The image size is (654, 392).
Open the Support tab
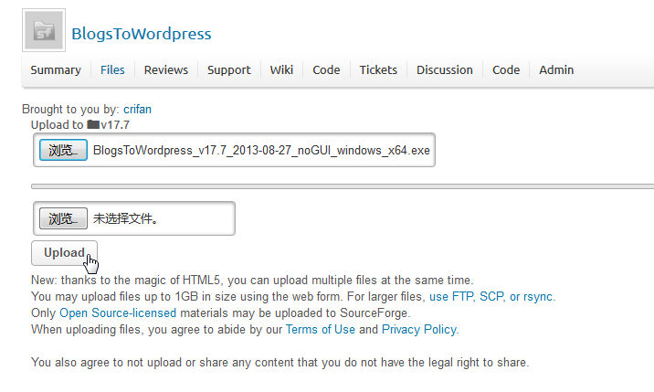[x=229, y=69]
